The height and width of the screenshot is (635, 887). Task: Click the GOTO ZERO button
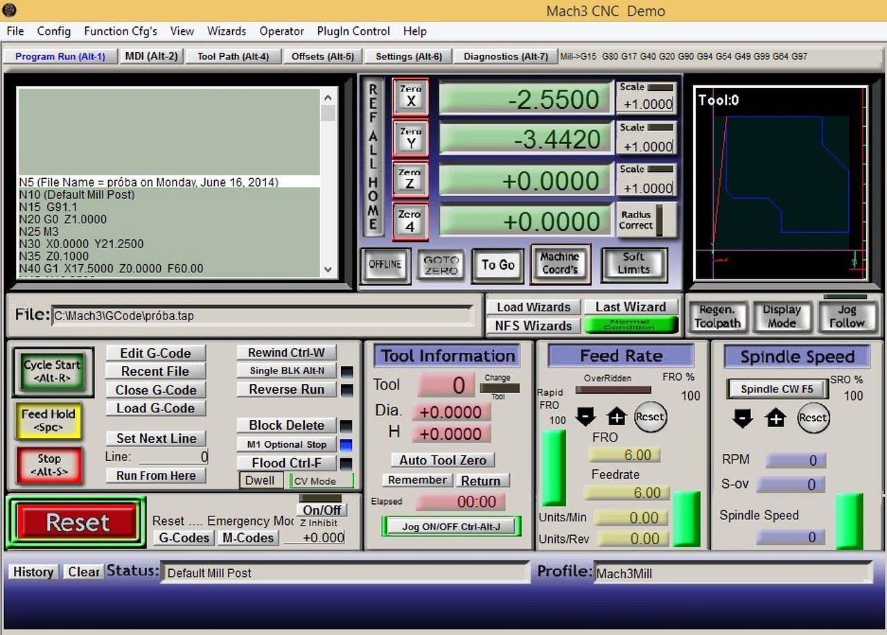[x=441, y=264]
